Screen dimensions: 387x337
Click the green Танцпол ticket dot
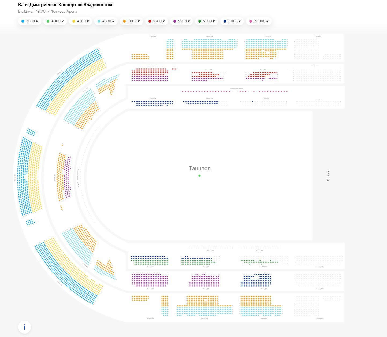tap(199, 176)
